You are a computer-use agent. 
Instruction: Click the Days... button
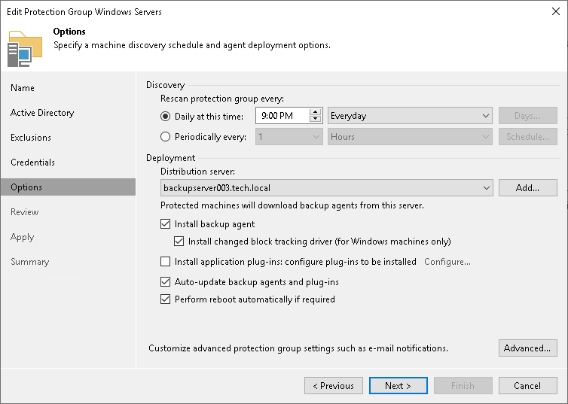pos(527,116)
